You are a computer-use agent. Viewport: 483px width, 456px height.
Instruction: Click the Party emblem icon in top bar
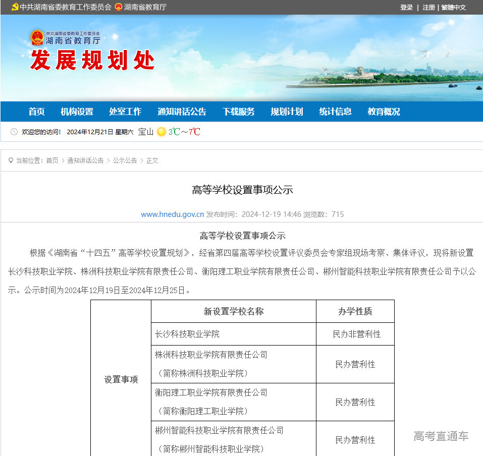click(x=15, y=7)
